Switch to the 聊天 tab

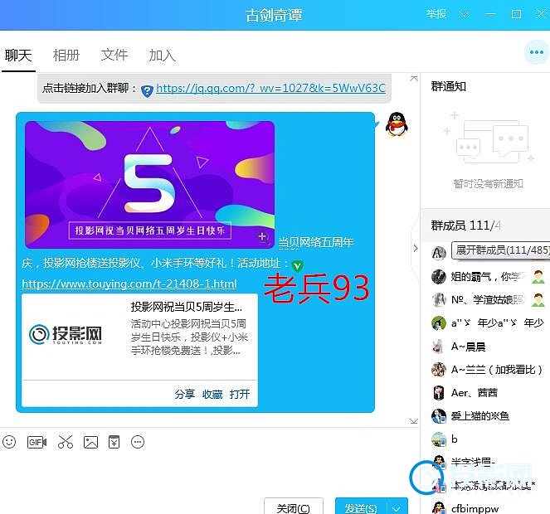[x=18, y=56]
